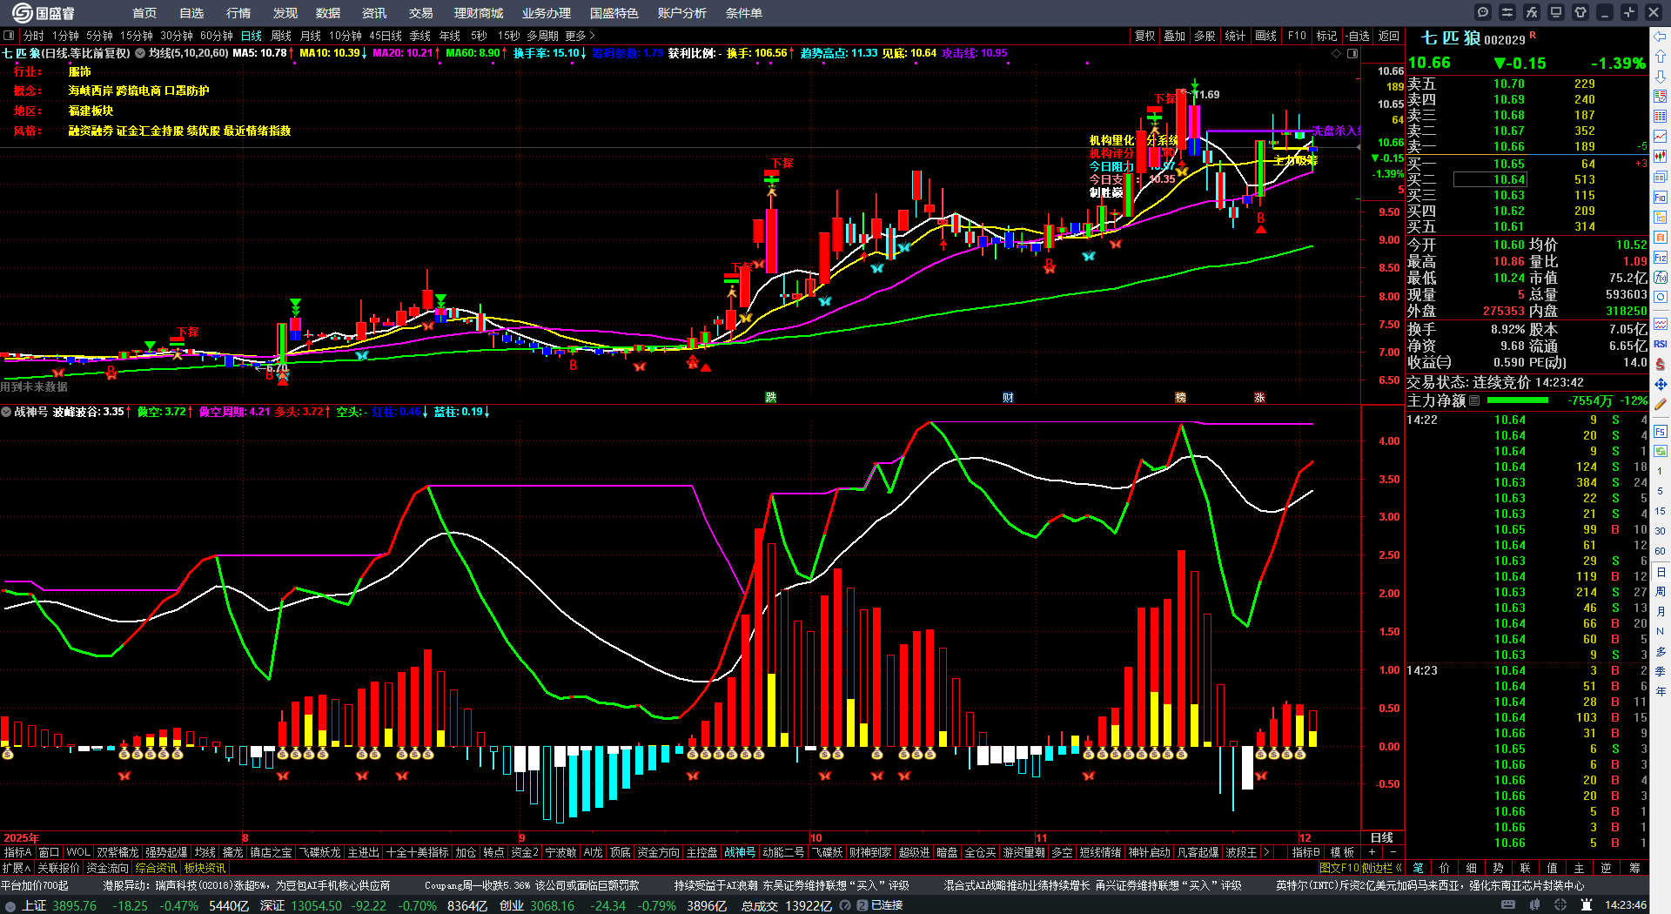The image size is (1671, 914).
Task: Open the 模板 template selector
Action: (x=1343, y=852)
